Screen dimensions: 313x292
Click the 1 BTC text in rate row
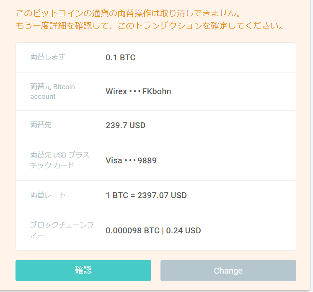pos(117,195)
